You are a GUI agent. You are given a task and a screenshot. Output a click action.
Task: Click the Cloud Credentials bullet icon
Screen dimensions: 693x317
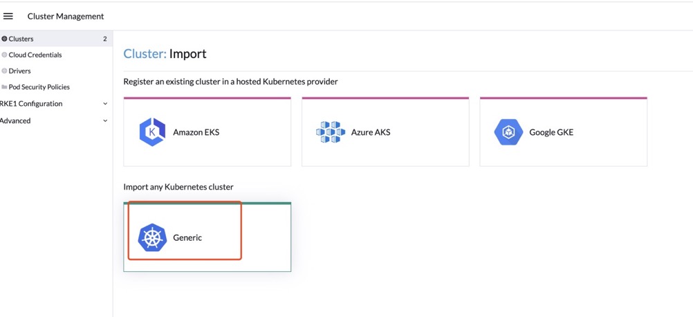(4, 55)
